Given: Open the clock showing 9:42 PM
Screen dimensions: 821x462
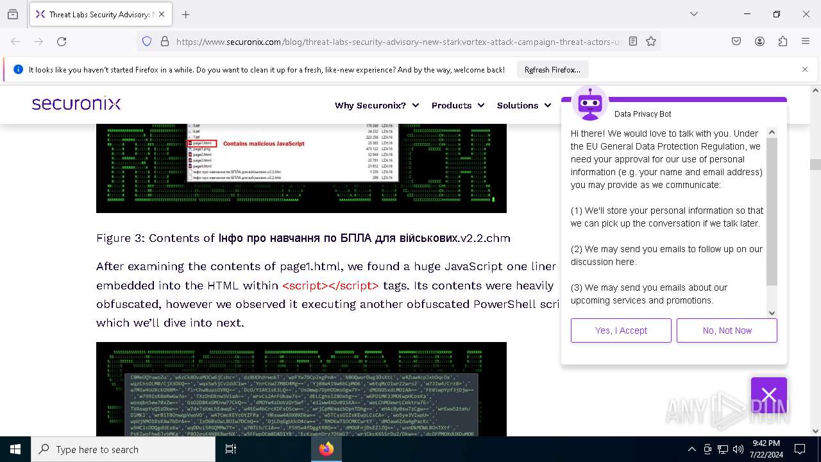Looking at the screenshot, I should pyautogui.click(x=766, y=449).
